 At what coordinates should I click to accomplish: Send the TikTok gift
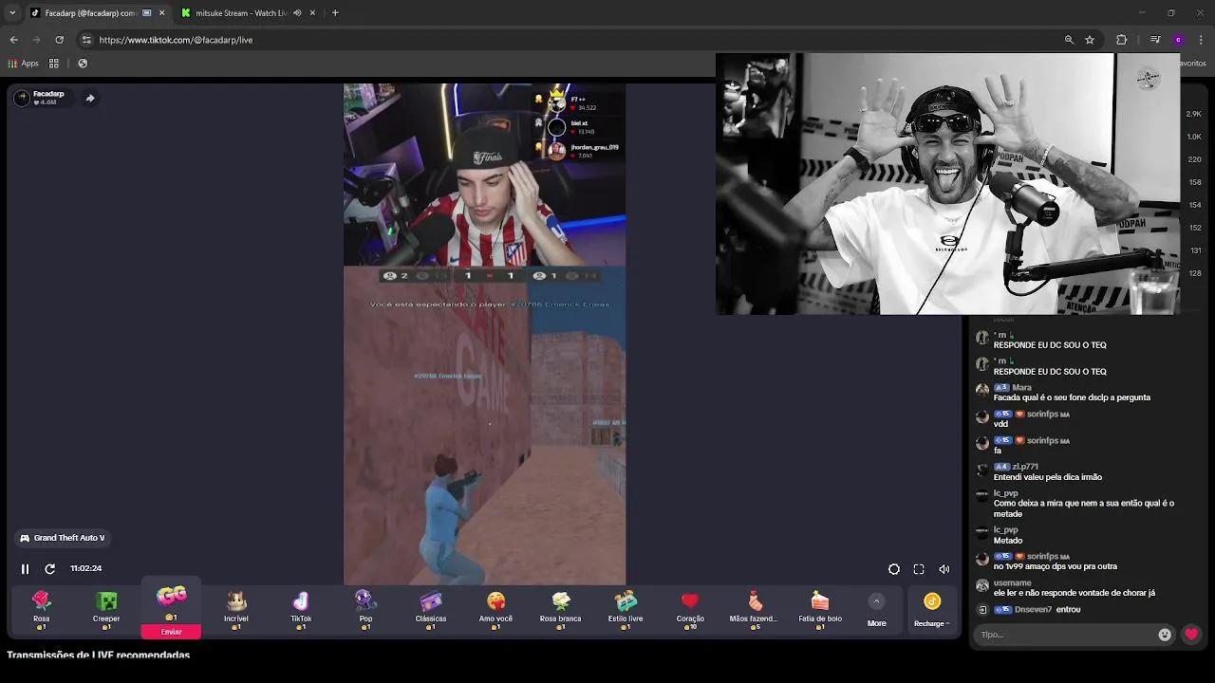[301, 609]
